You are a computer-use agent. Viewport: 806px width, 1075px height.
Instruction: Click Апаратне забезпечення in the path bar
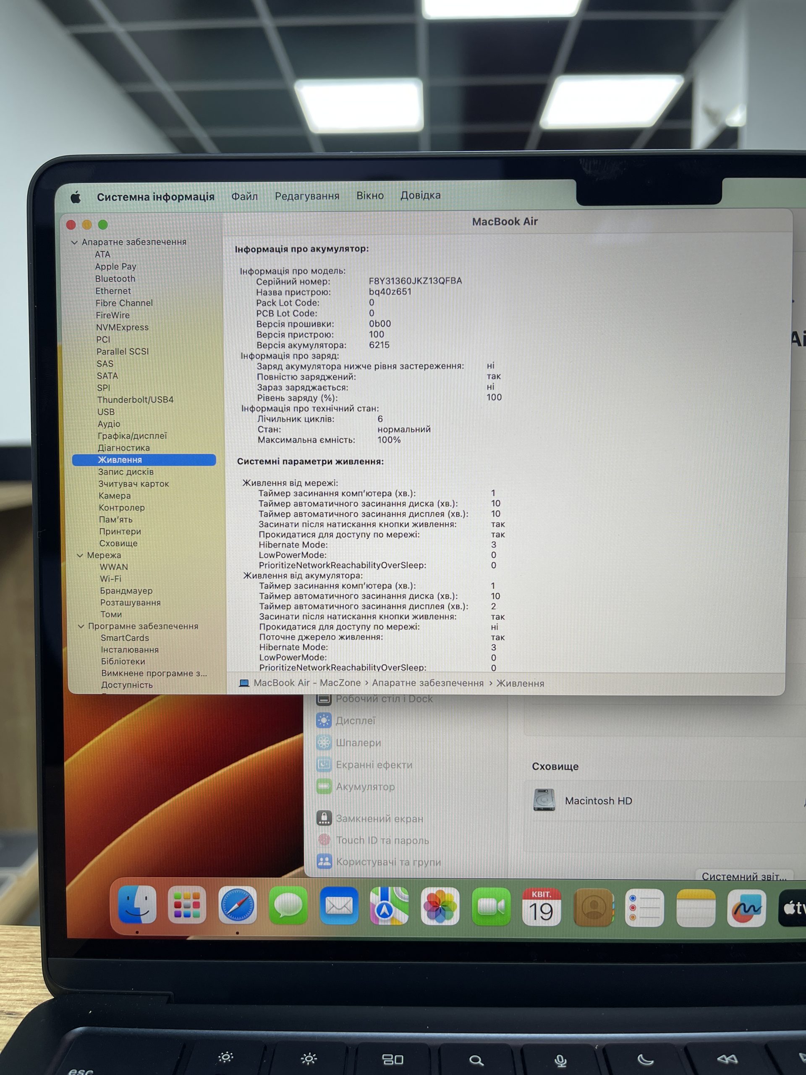tap(428, 683)
